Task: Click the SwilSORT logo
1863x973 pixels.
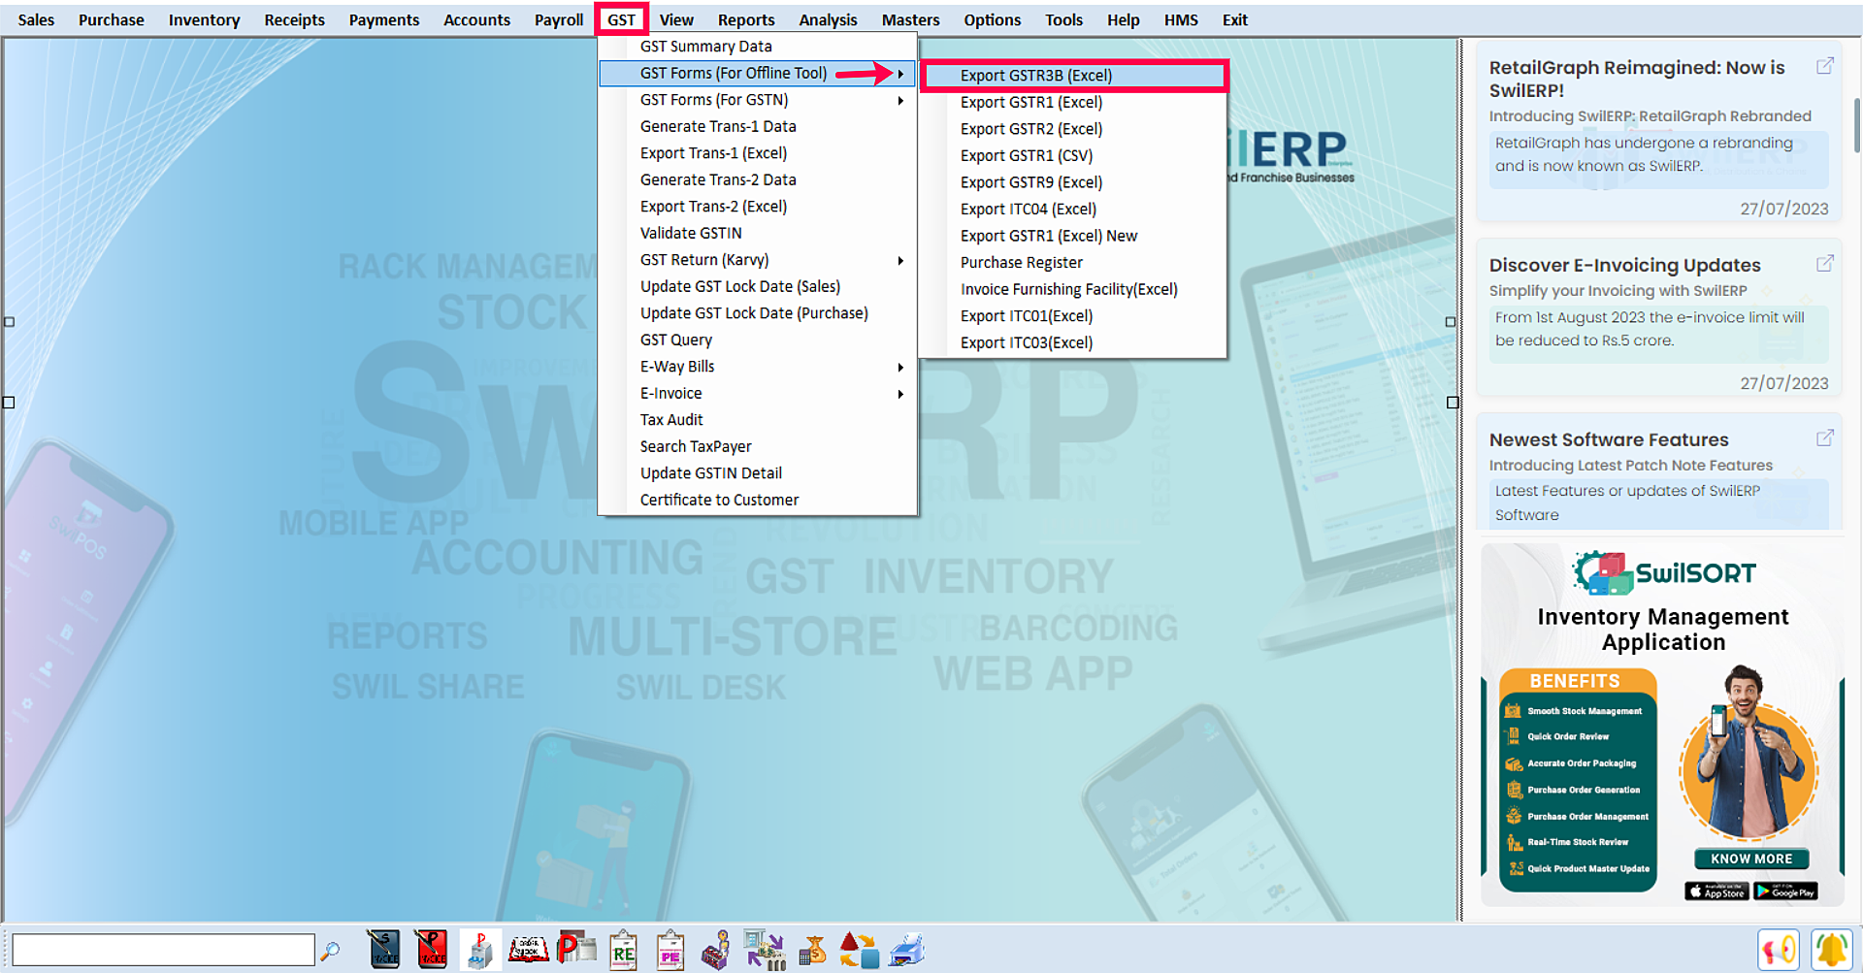Action: pyautogui.click(x=1663, y=573)
